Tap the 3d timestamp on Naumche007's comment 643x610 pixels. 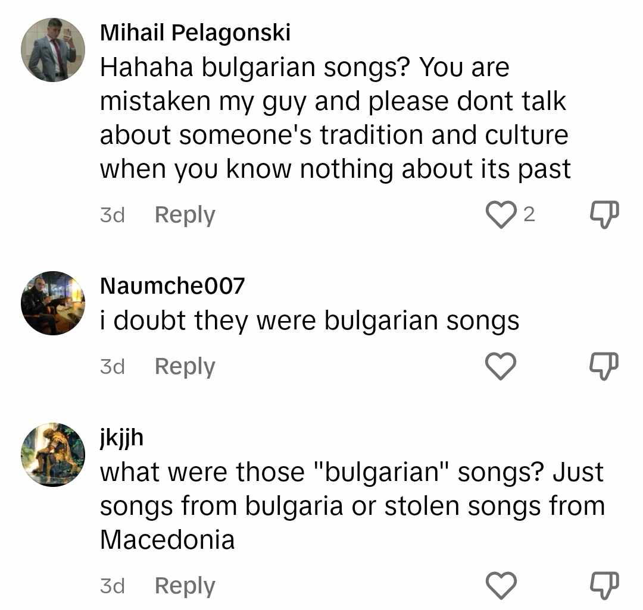click(x=112, y=366)
